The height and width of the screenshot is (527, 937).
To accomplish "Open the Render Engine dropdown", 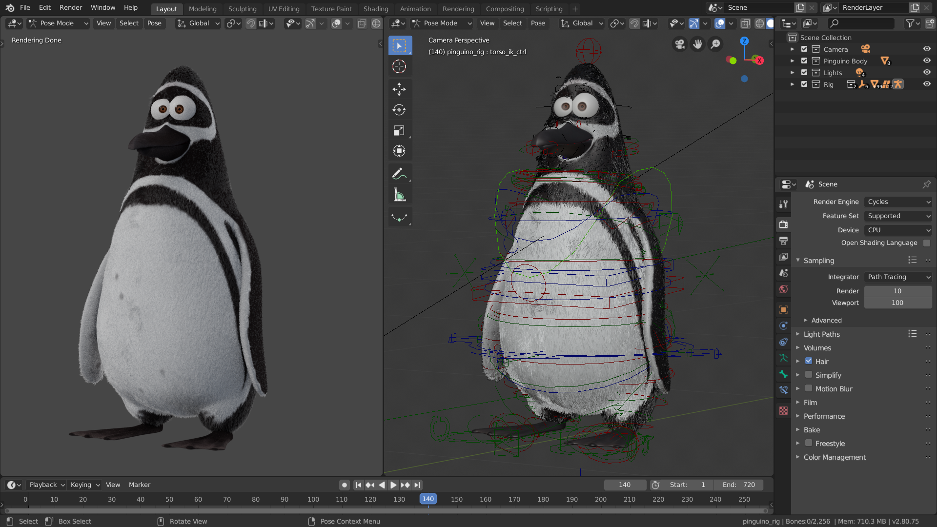I will pyautogui.click(x=898, y=202).
